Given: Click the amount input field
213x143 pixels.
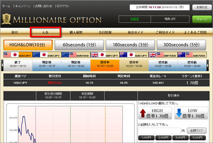Looking at the screenshot, I should tap(159, 131).
